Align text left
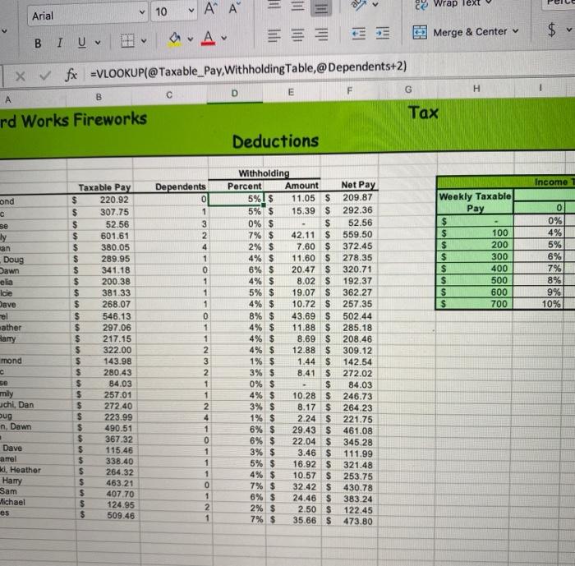Screen dimensions: 575x566 click(274, 35)
